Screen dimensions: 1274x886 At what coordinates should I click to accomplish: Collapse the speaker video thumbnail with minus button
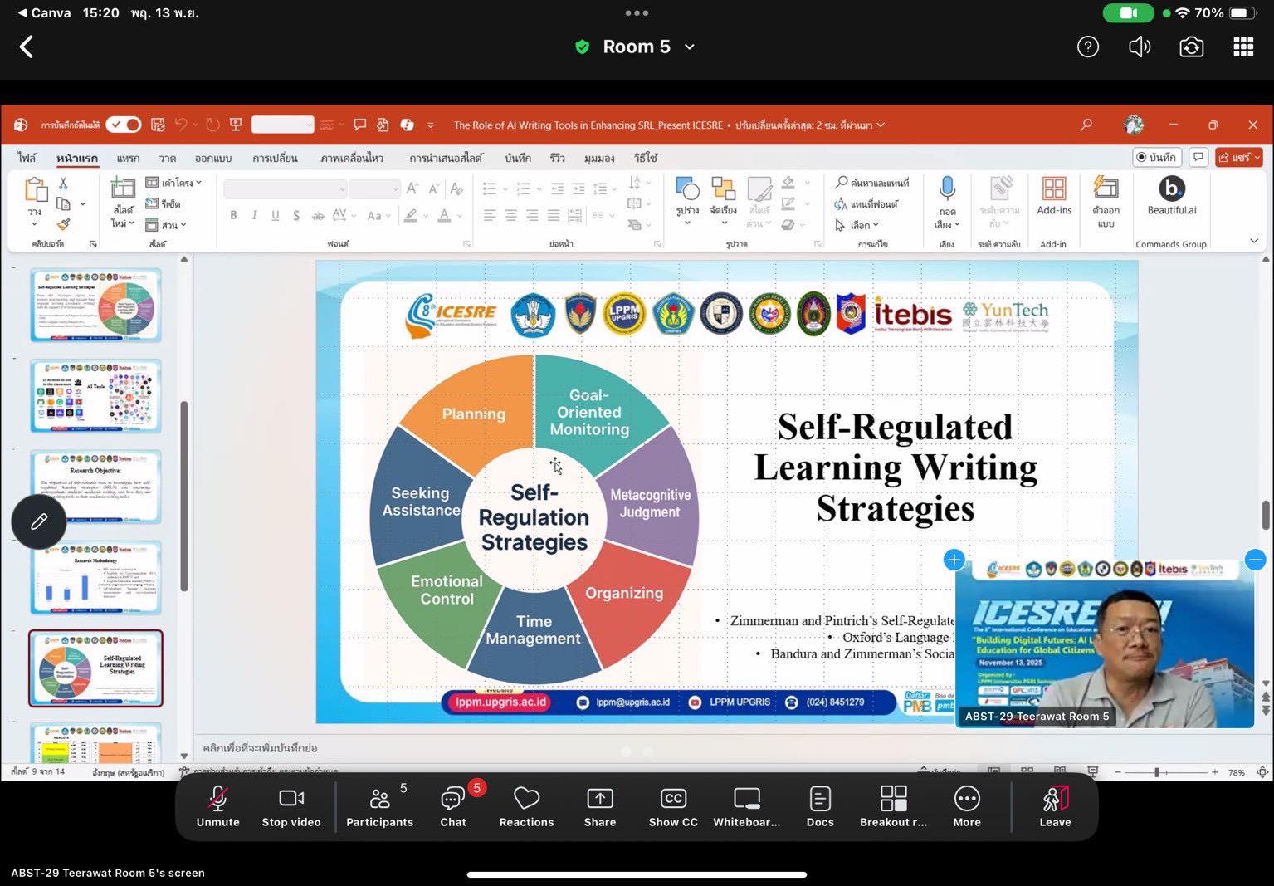pyautogui.click(x=1255, y=560)
